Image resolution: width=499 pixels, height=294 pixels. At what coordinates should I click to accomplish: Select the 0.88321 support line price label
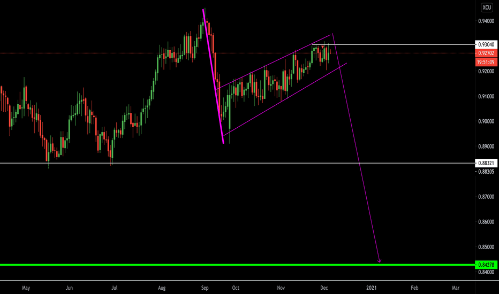tap(486, 164)
